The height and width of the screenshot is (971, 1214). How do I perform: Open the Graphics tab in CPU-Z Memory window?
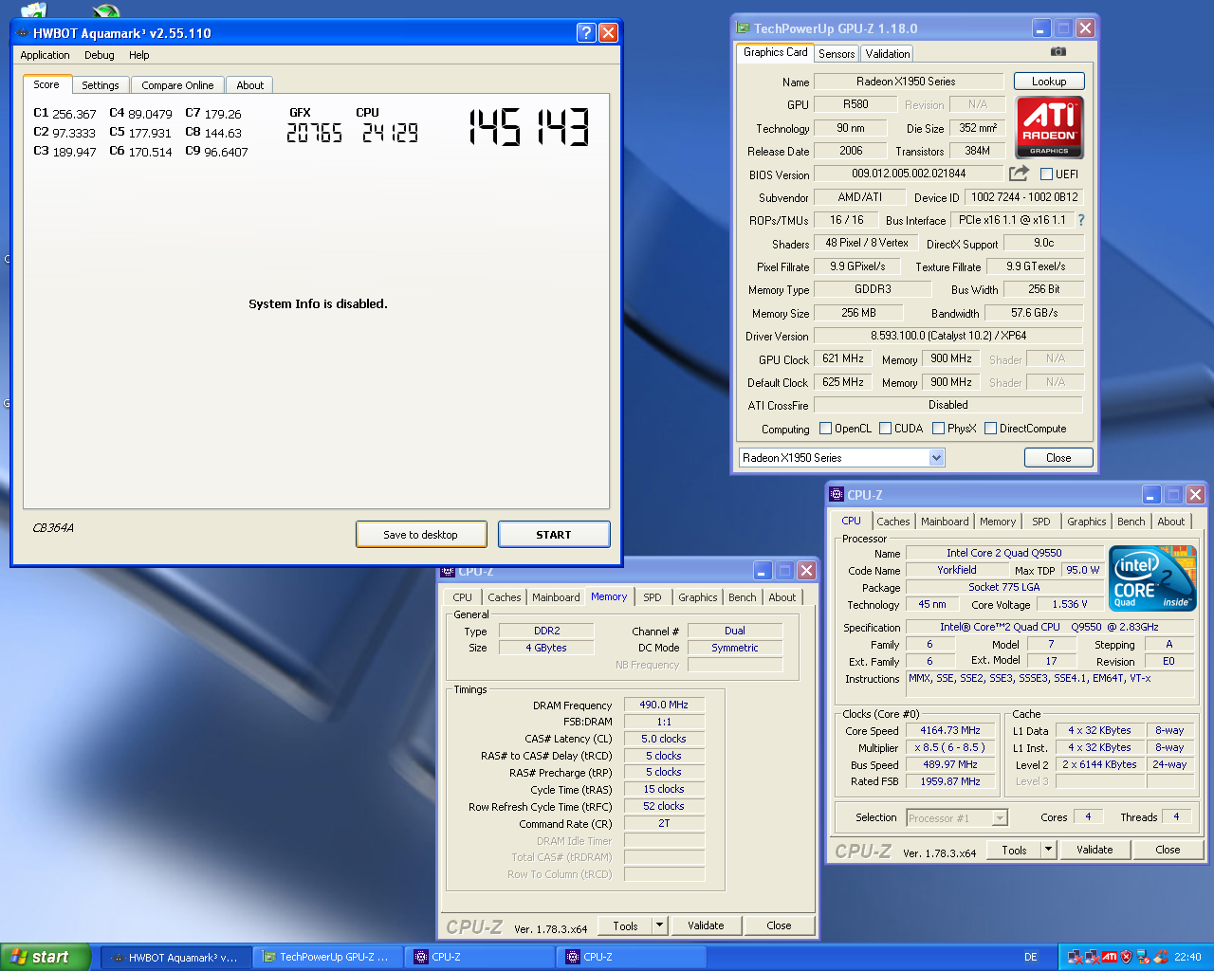tap(698, 597)
